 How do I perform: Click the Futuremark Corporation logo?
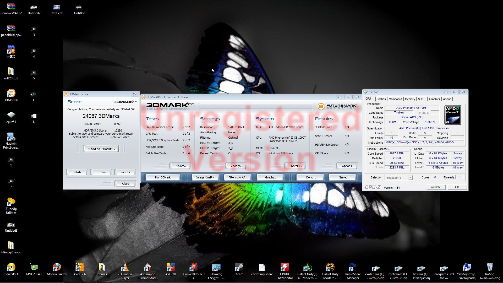(337, 106)
